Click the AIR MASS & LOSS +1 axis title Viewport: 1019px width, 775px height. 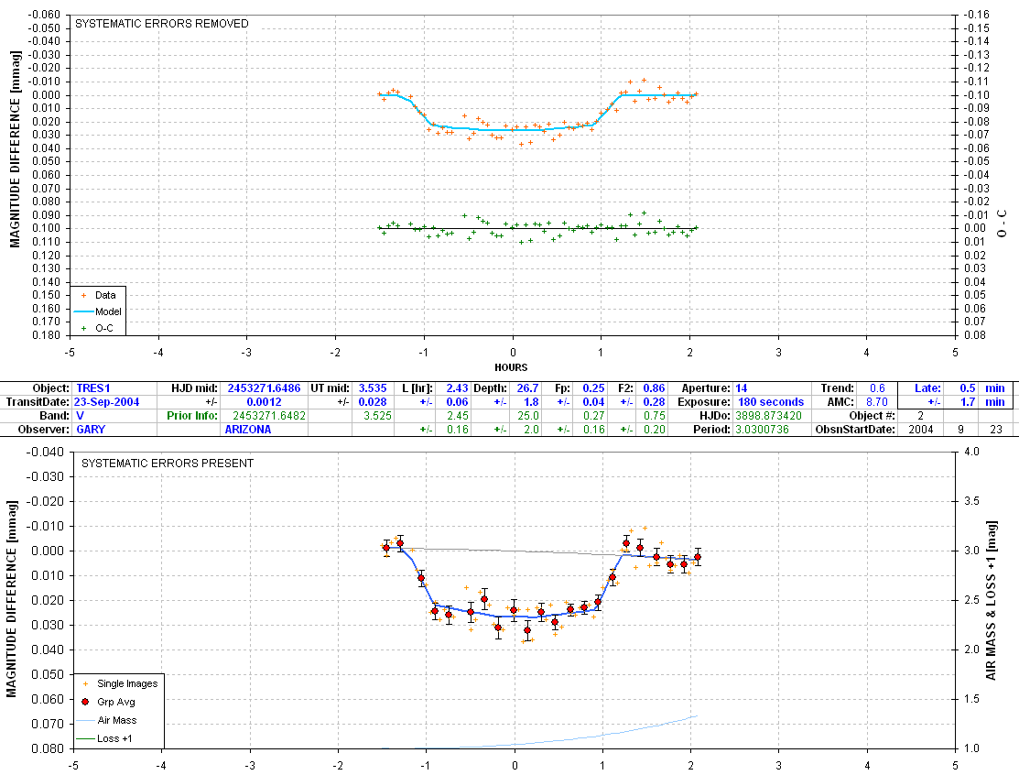(x=991, y=600)
